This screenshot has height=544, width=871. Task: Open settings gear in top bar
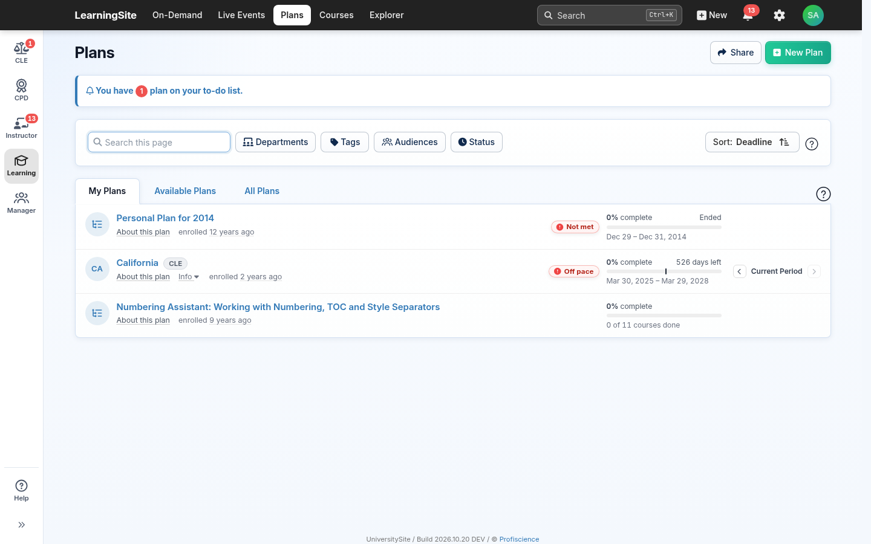tap(779, 15)
